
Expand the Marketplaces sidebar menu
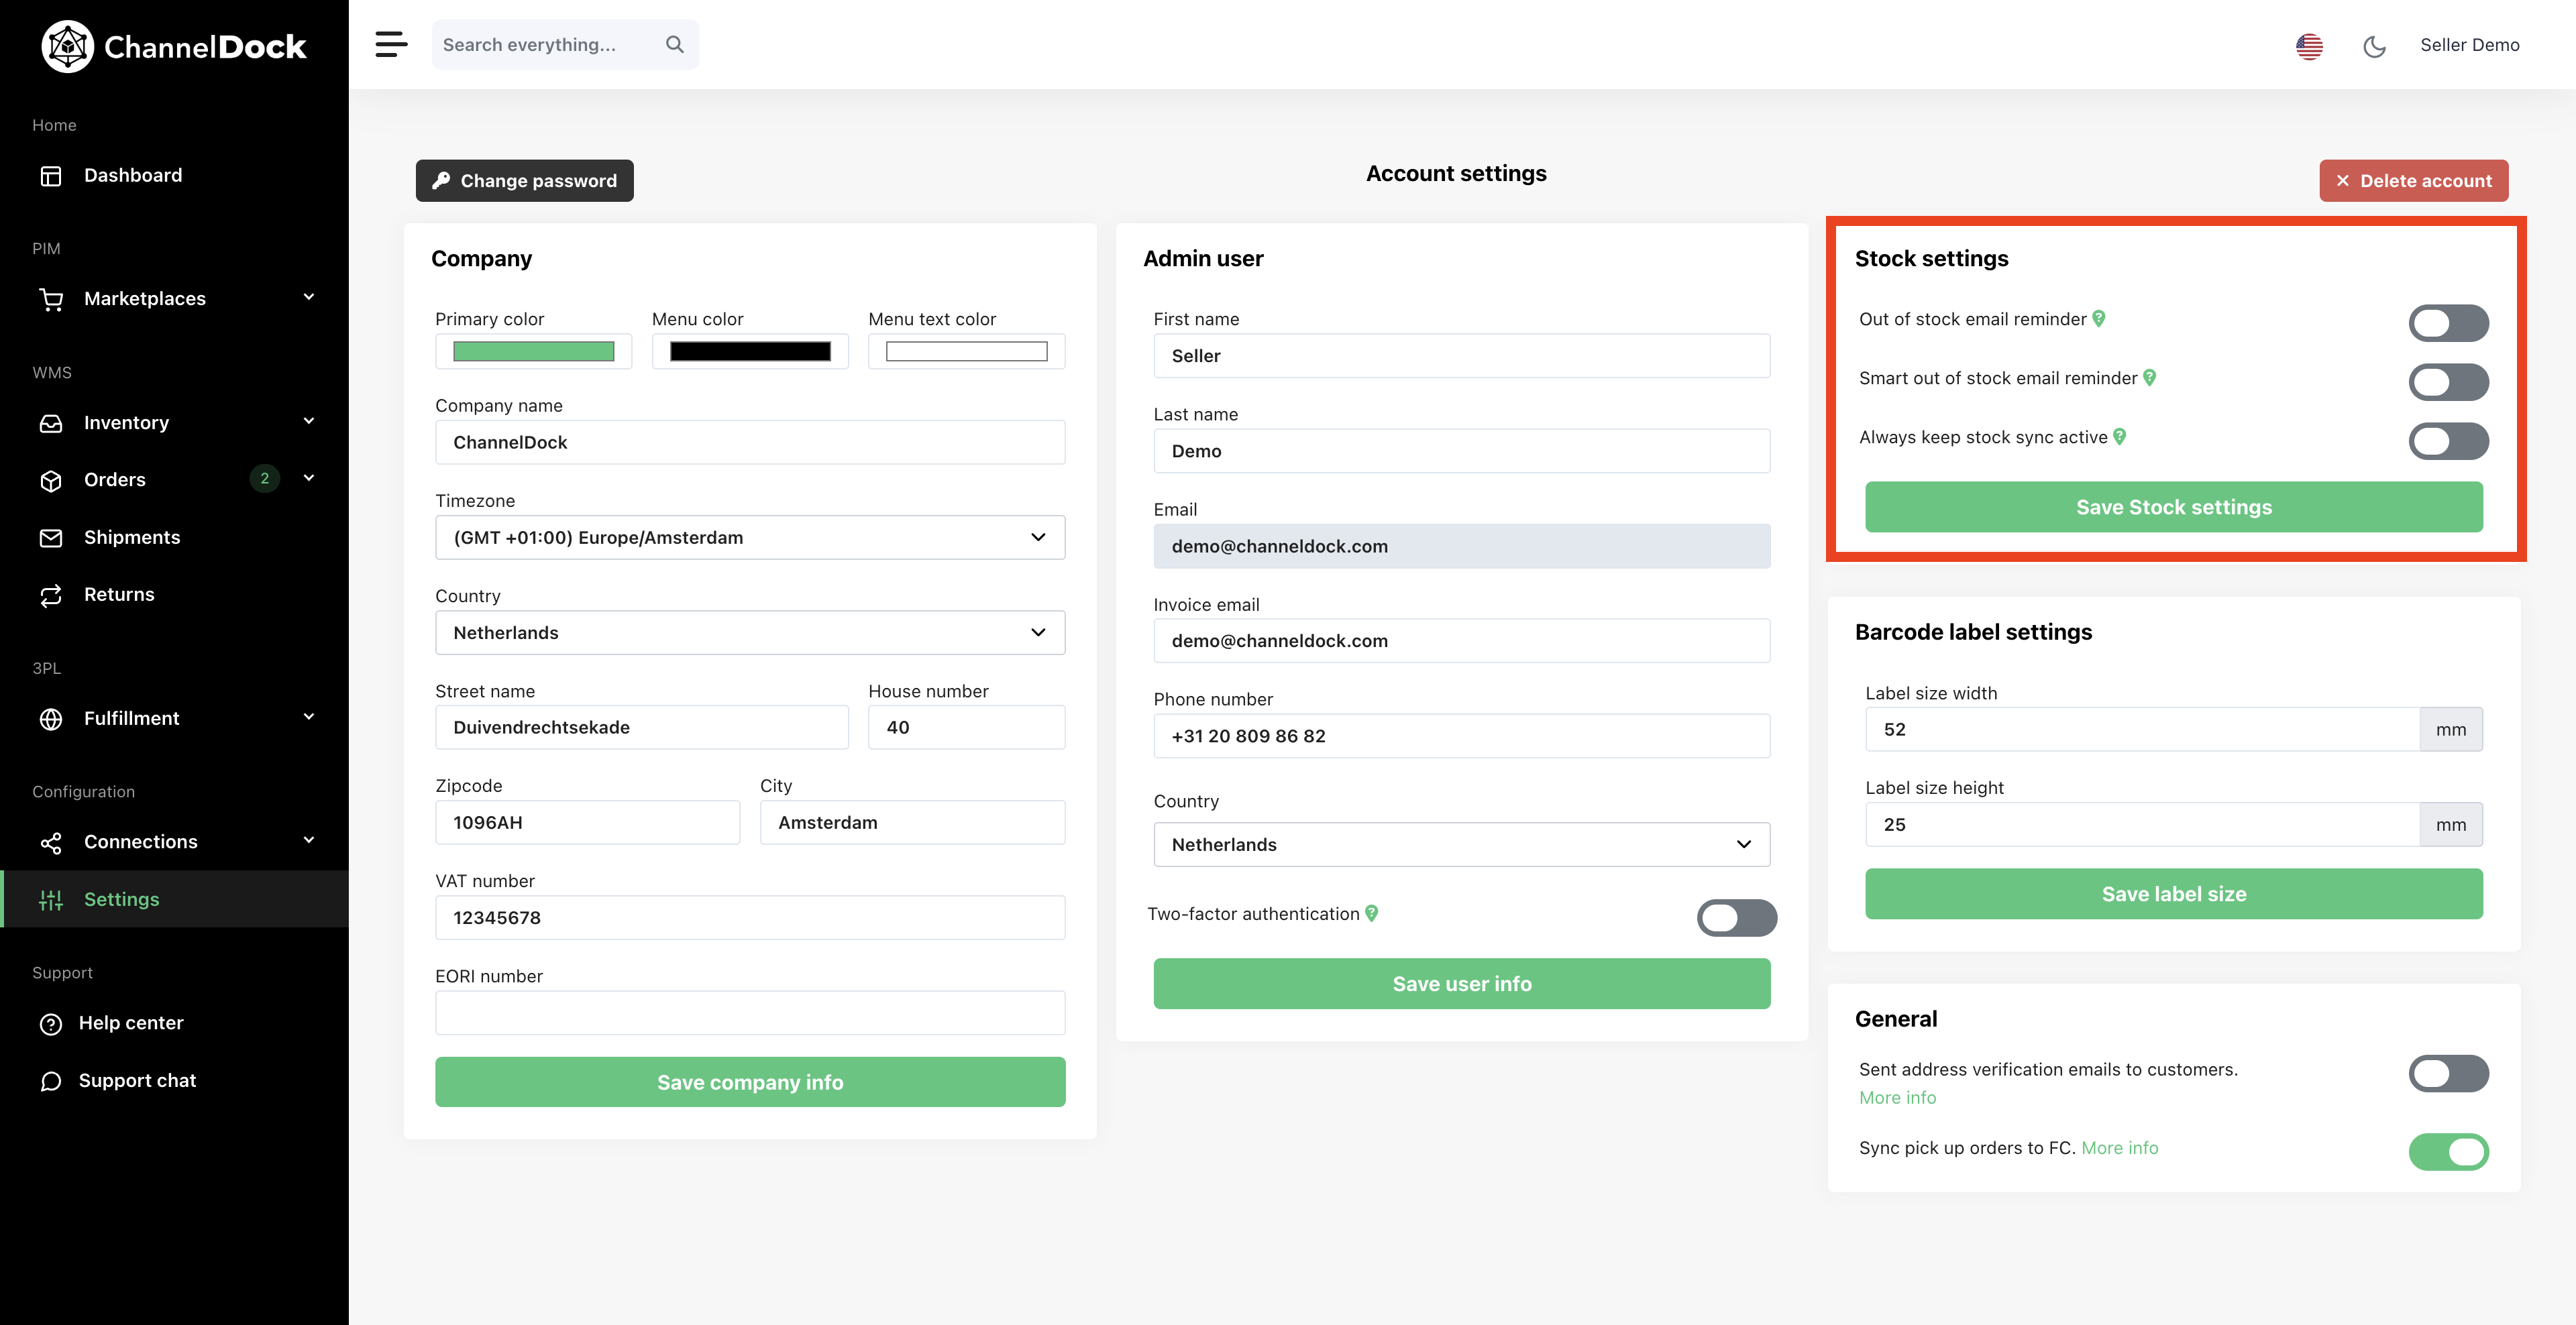pos(174,298)
